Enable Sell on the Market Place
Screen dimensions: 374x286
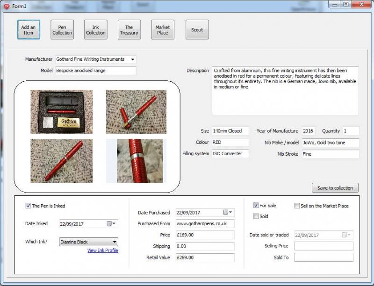297,206
